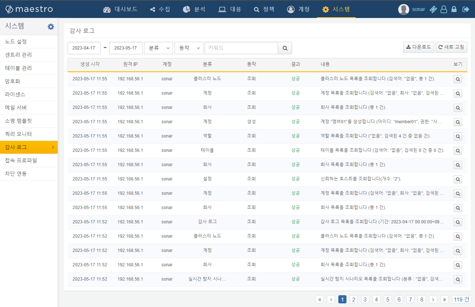Open 소명 템플릿 in sidebar

tap(29, 121)
